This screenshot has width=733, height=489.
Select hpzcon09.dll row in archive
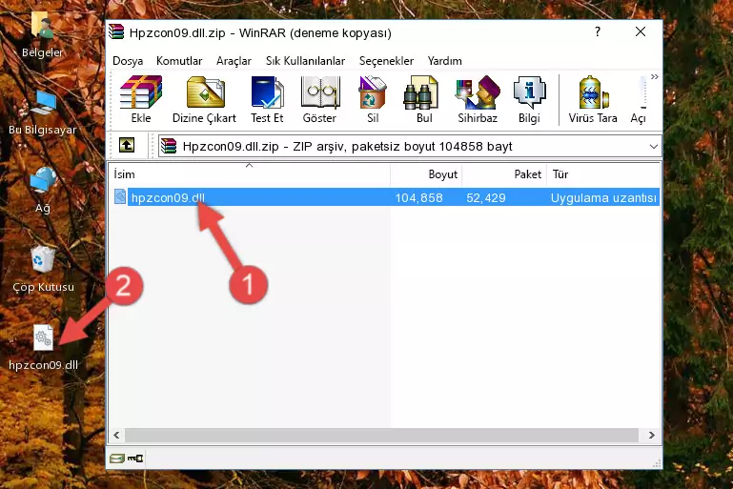[x=385, y=197]
